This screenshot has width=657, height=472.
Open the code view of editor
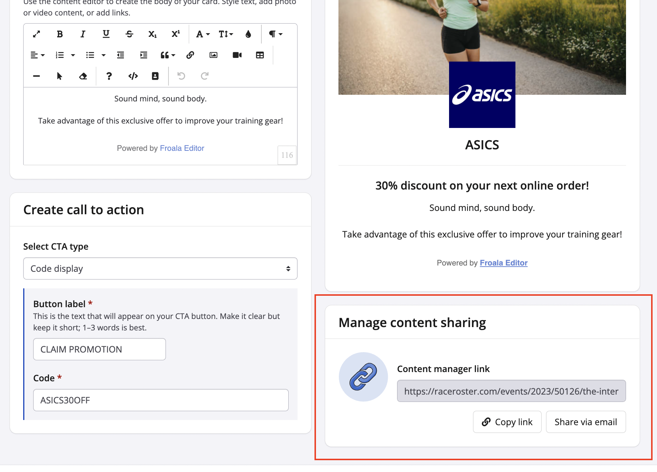coord(133,76)
